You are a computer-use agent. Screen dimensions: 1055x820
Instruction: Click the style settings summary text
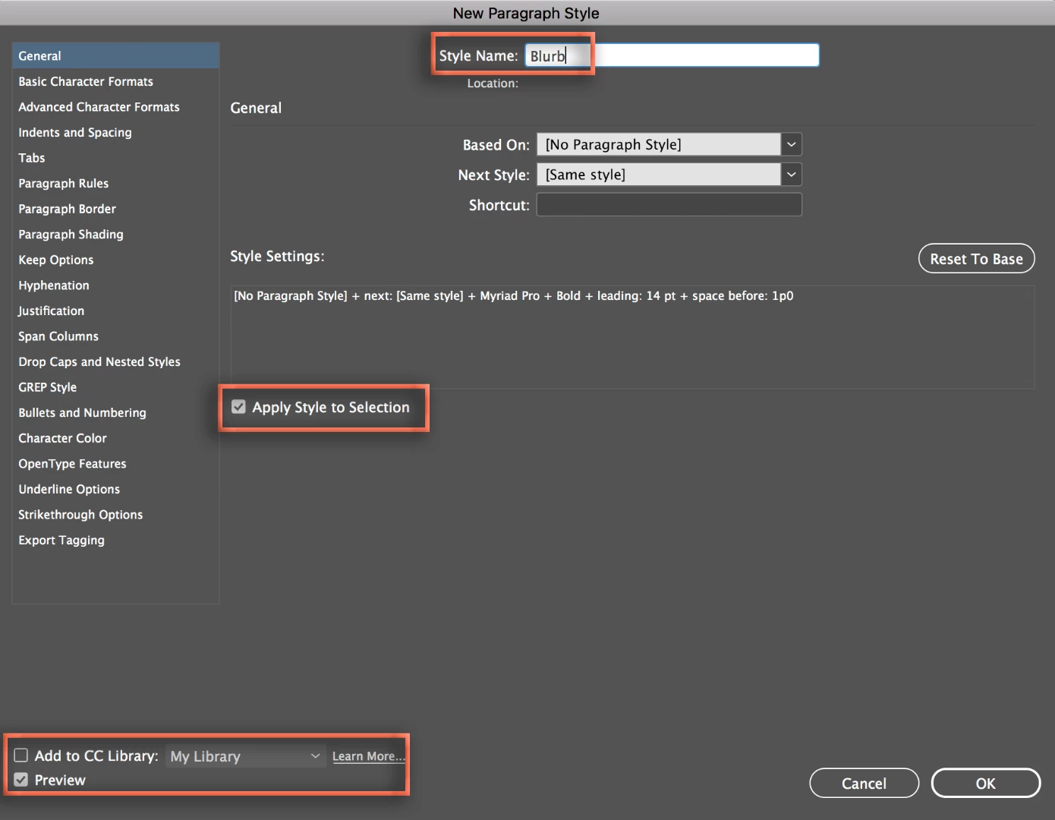pos(514,296)
